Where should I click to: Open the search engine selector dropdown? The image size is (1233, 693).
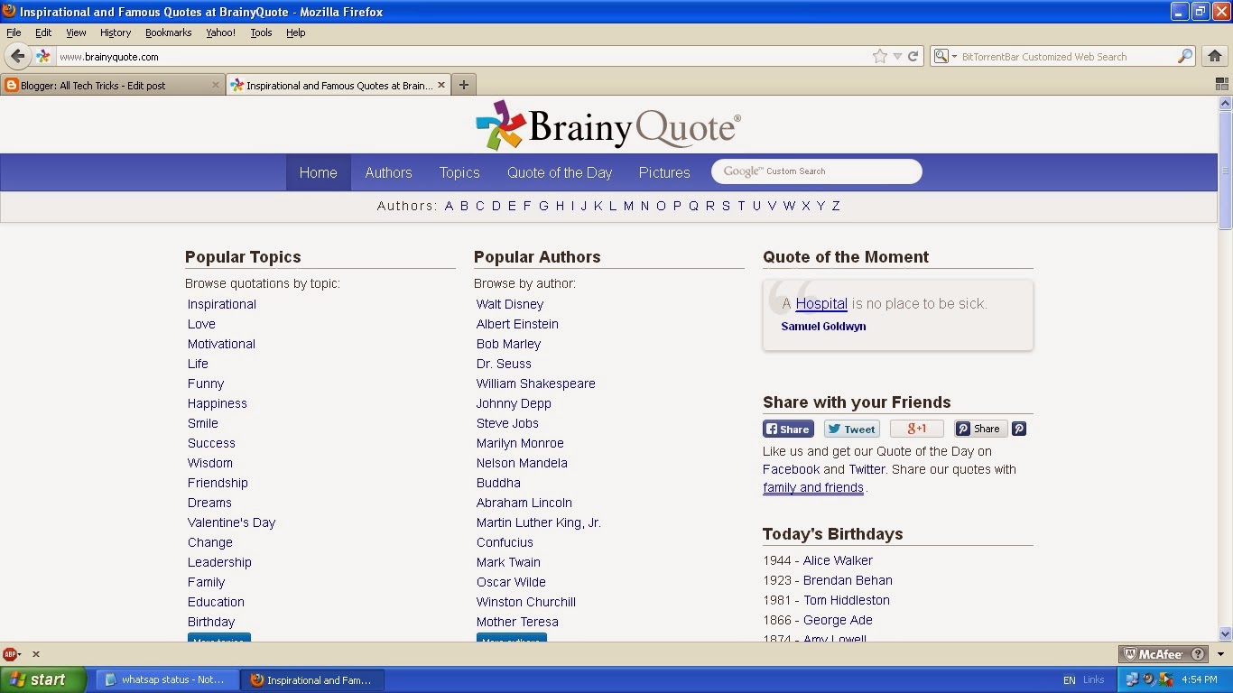(x=945, y=56)
